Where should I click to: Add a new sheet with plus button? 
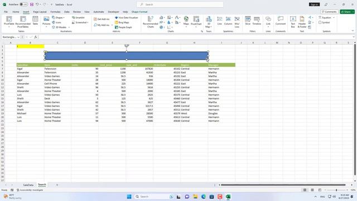tap(57, 185)
